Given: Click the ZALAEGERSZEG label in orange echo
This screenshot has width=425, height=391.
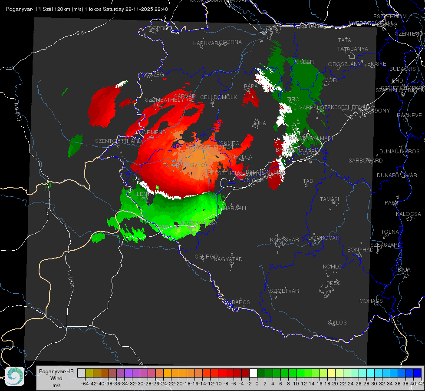Looking at the screenshot, I should pyautogui.click(x=184, y=165).
